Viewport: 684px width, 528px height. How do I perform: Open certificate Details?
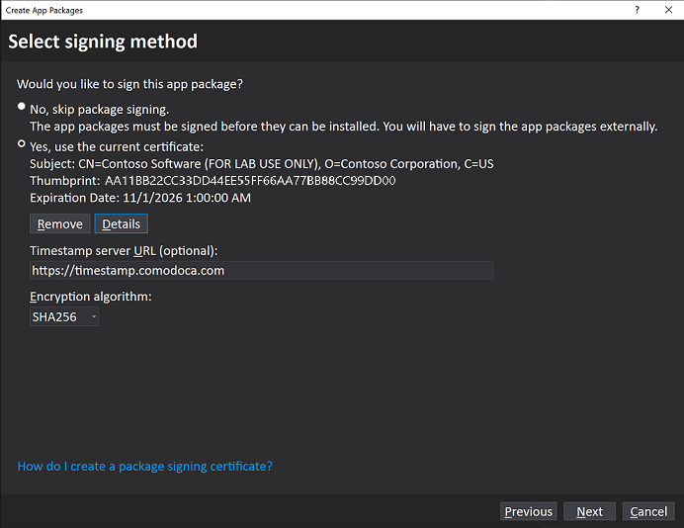121,224
